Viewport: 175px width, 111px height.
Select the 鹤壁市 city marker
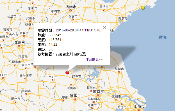(x=29, y=28)
